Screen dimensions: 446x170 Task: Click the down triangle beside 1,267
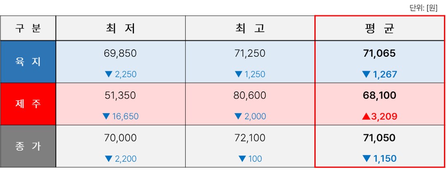click(x=366, y=75)
